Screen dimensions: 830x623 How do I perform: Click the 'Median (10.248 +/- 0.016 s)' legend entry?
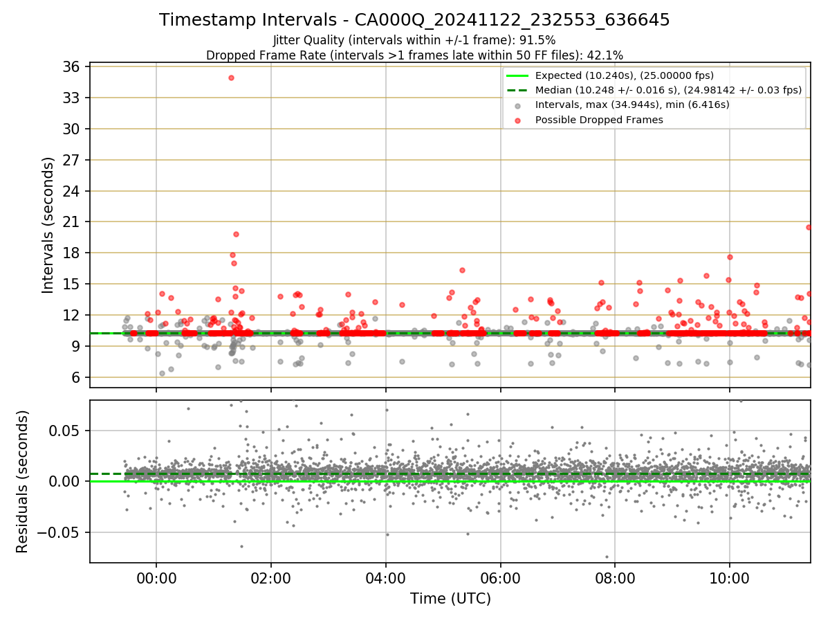click(x=668, y=90)
